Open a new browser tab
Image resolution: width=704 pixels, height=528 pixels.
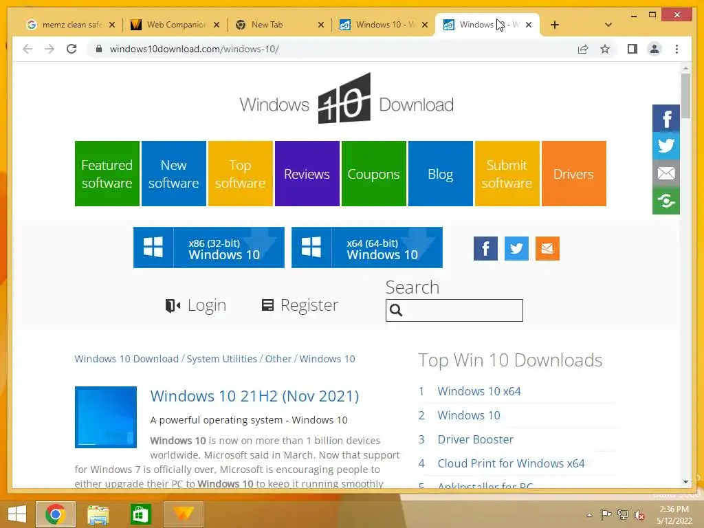(555, 25)
